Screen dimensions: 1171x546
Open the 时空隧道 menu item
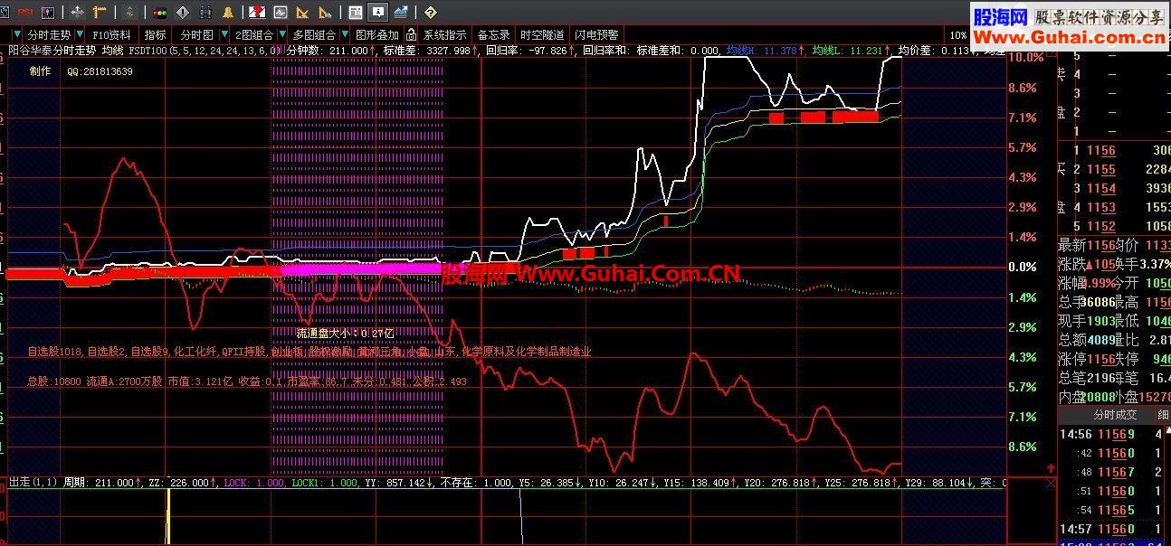click(x=540, y=34)
